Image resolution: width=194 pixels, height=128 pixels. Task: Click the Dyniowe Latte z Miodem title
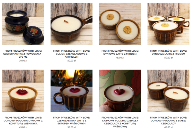tap(120, 52)
